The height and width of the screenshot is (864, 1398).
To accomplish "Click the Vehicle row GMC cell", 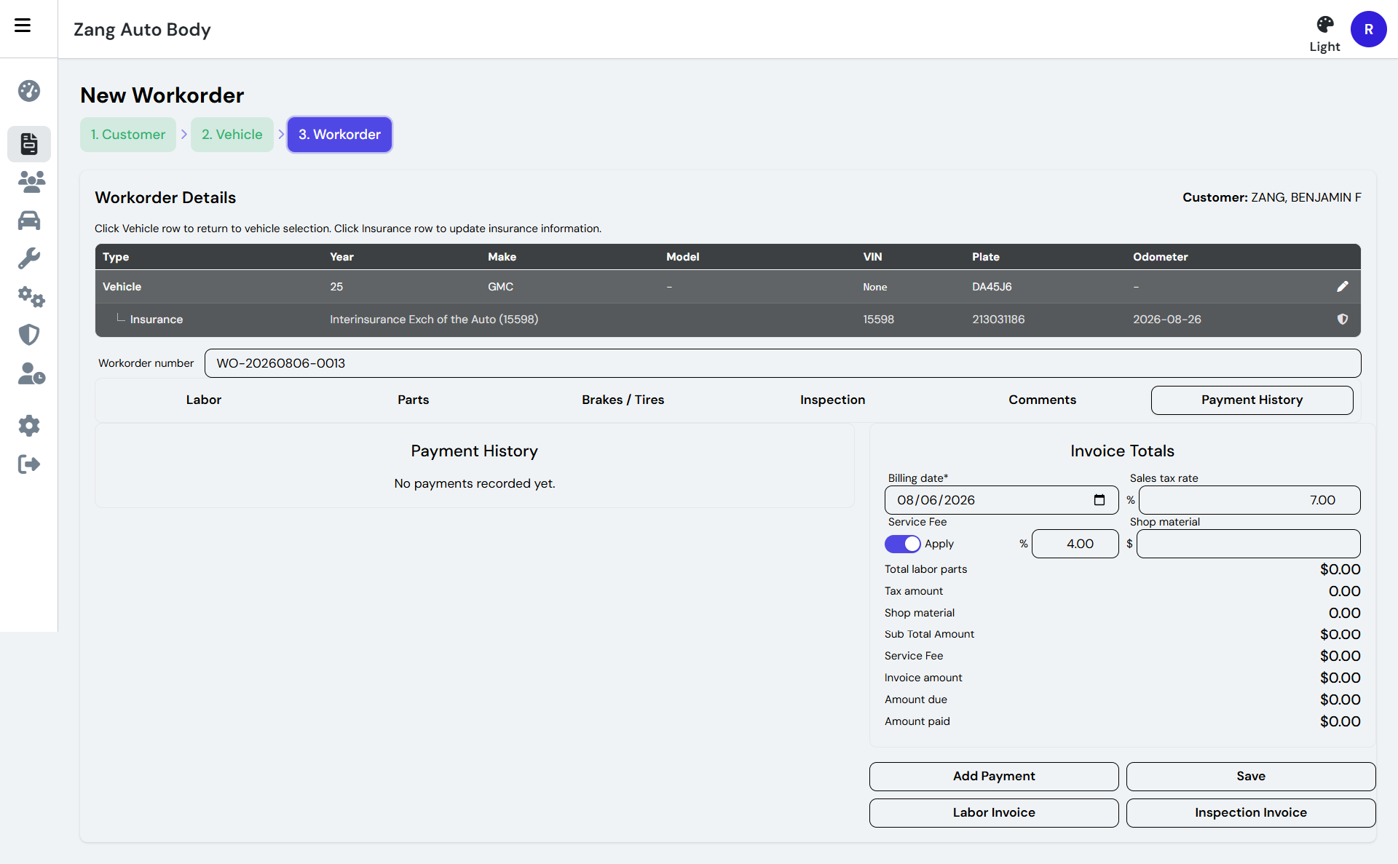I will pyautogui.click(x=501, y=287).
